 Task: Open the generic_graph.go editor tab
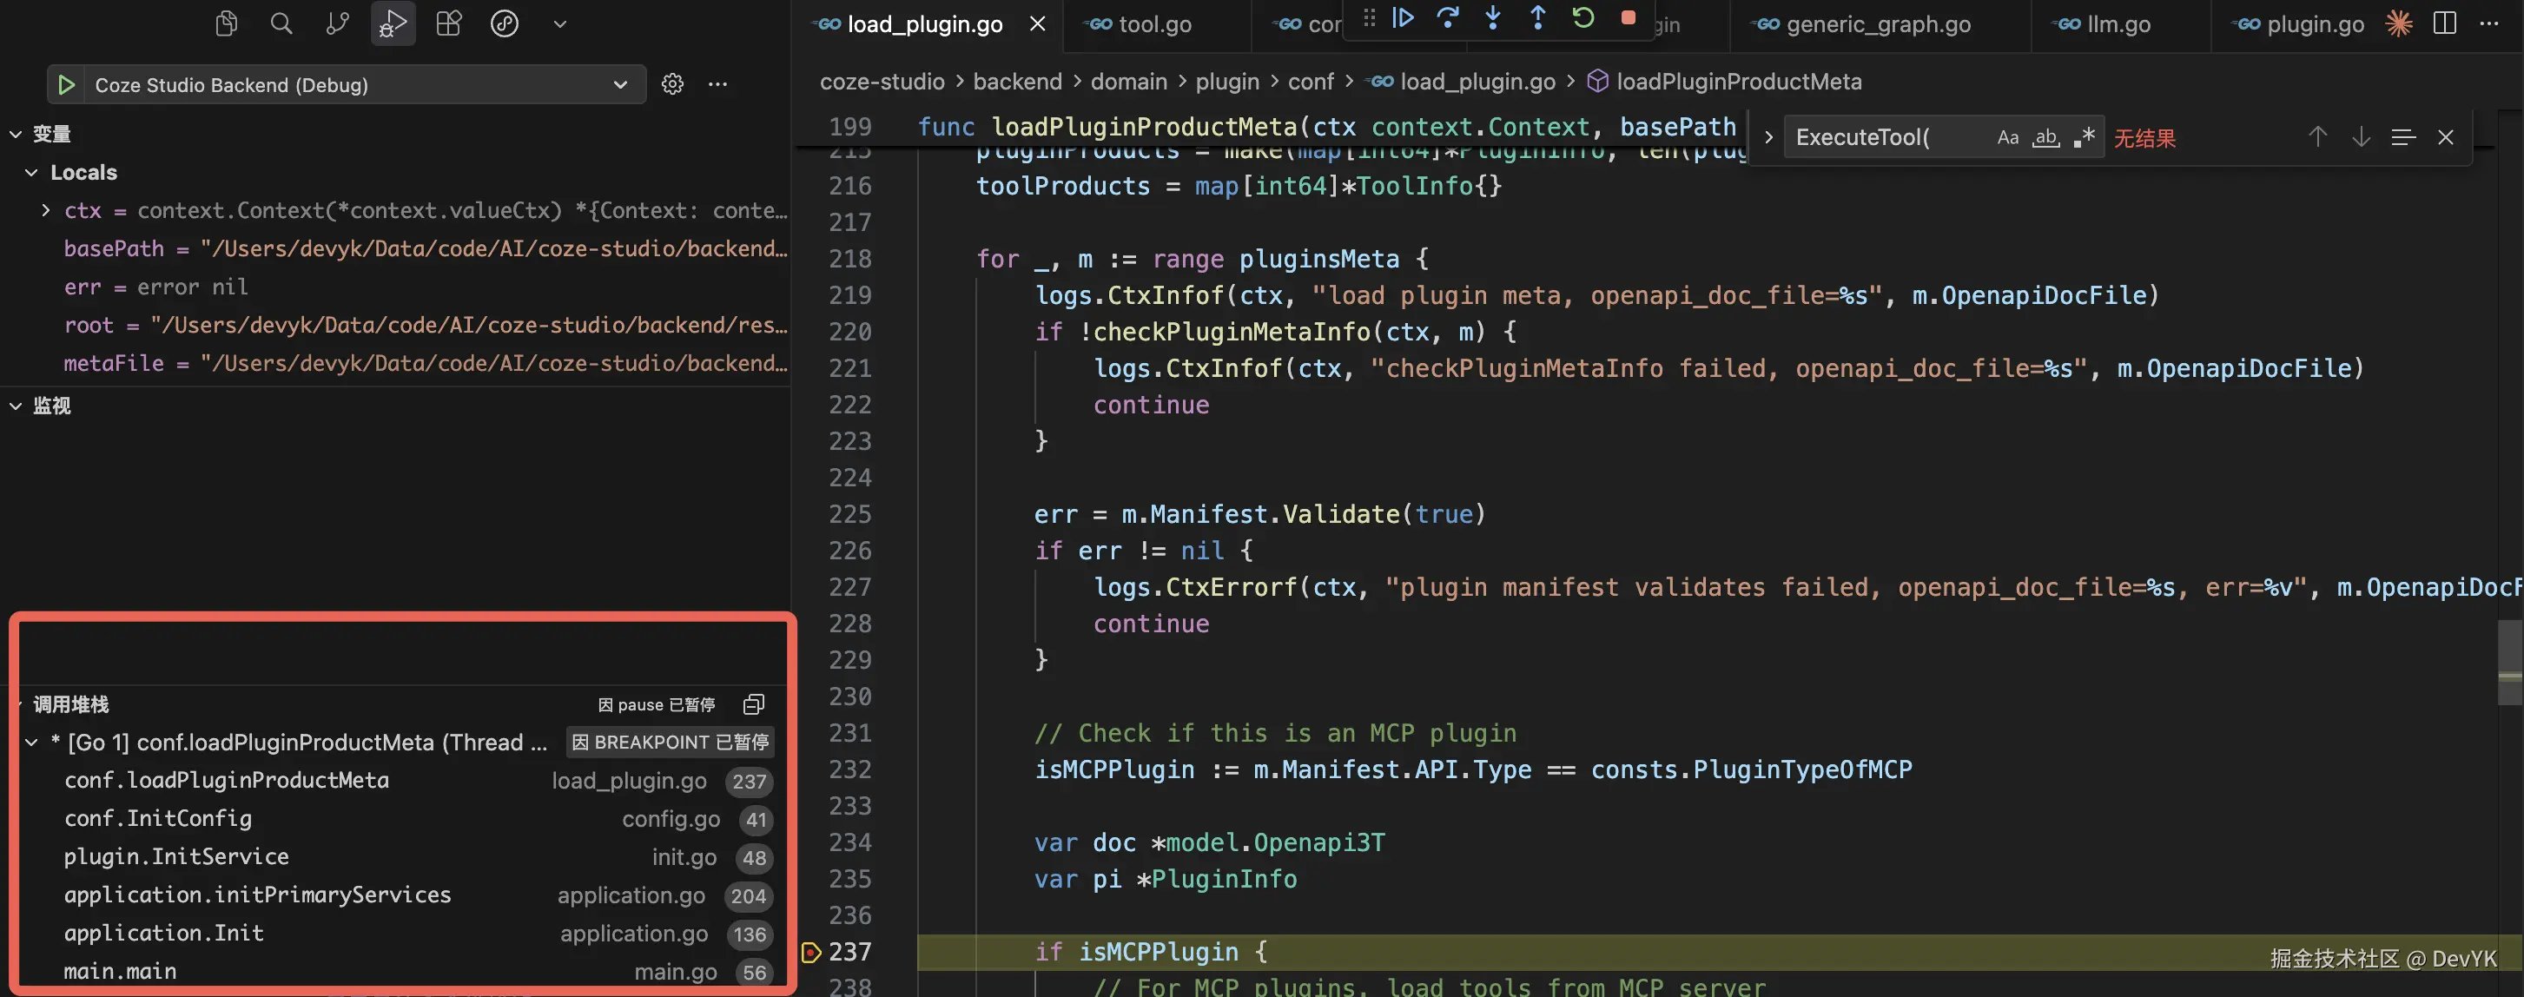coord(1877,24)
